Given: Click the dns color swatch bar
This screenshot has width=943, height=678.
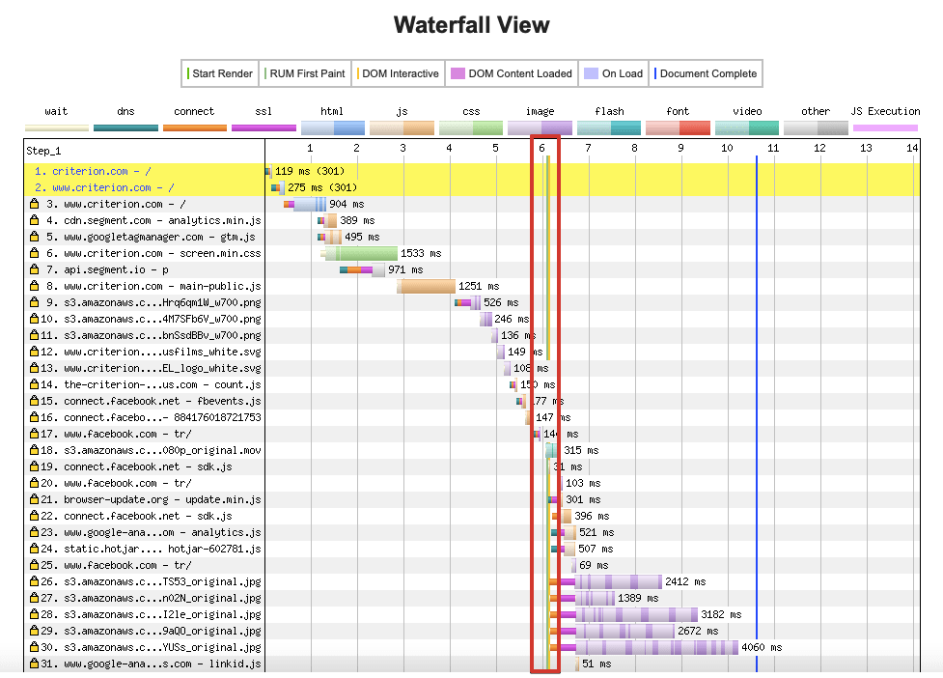Looking at the screenshot, I should [x=125, y=127].
